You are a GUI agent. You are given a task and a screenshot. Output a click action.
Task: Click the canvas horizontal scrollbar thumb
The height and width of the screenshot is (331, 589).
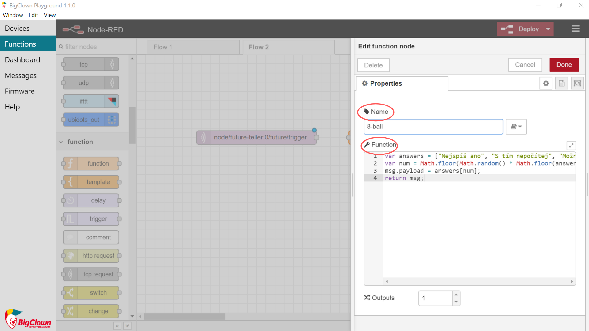pyautogui.click(x=185, y=316)
